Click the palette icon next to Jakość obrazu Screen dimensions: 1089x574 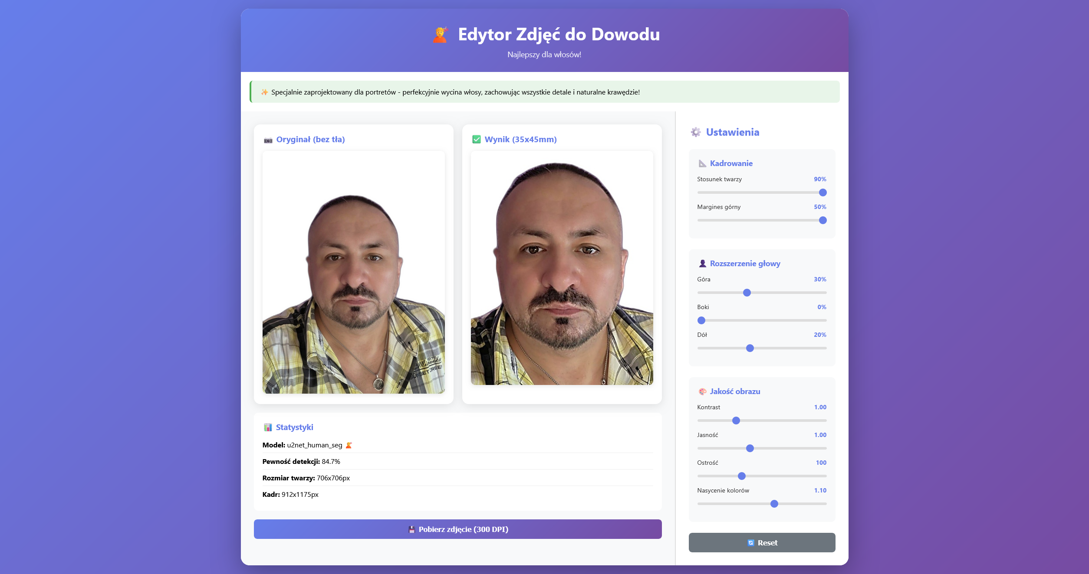point(702,391)
